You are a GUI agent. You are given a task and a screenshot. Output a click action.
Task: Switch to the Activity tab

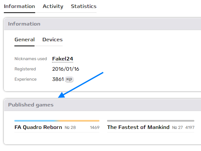click(53, 6)
